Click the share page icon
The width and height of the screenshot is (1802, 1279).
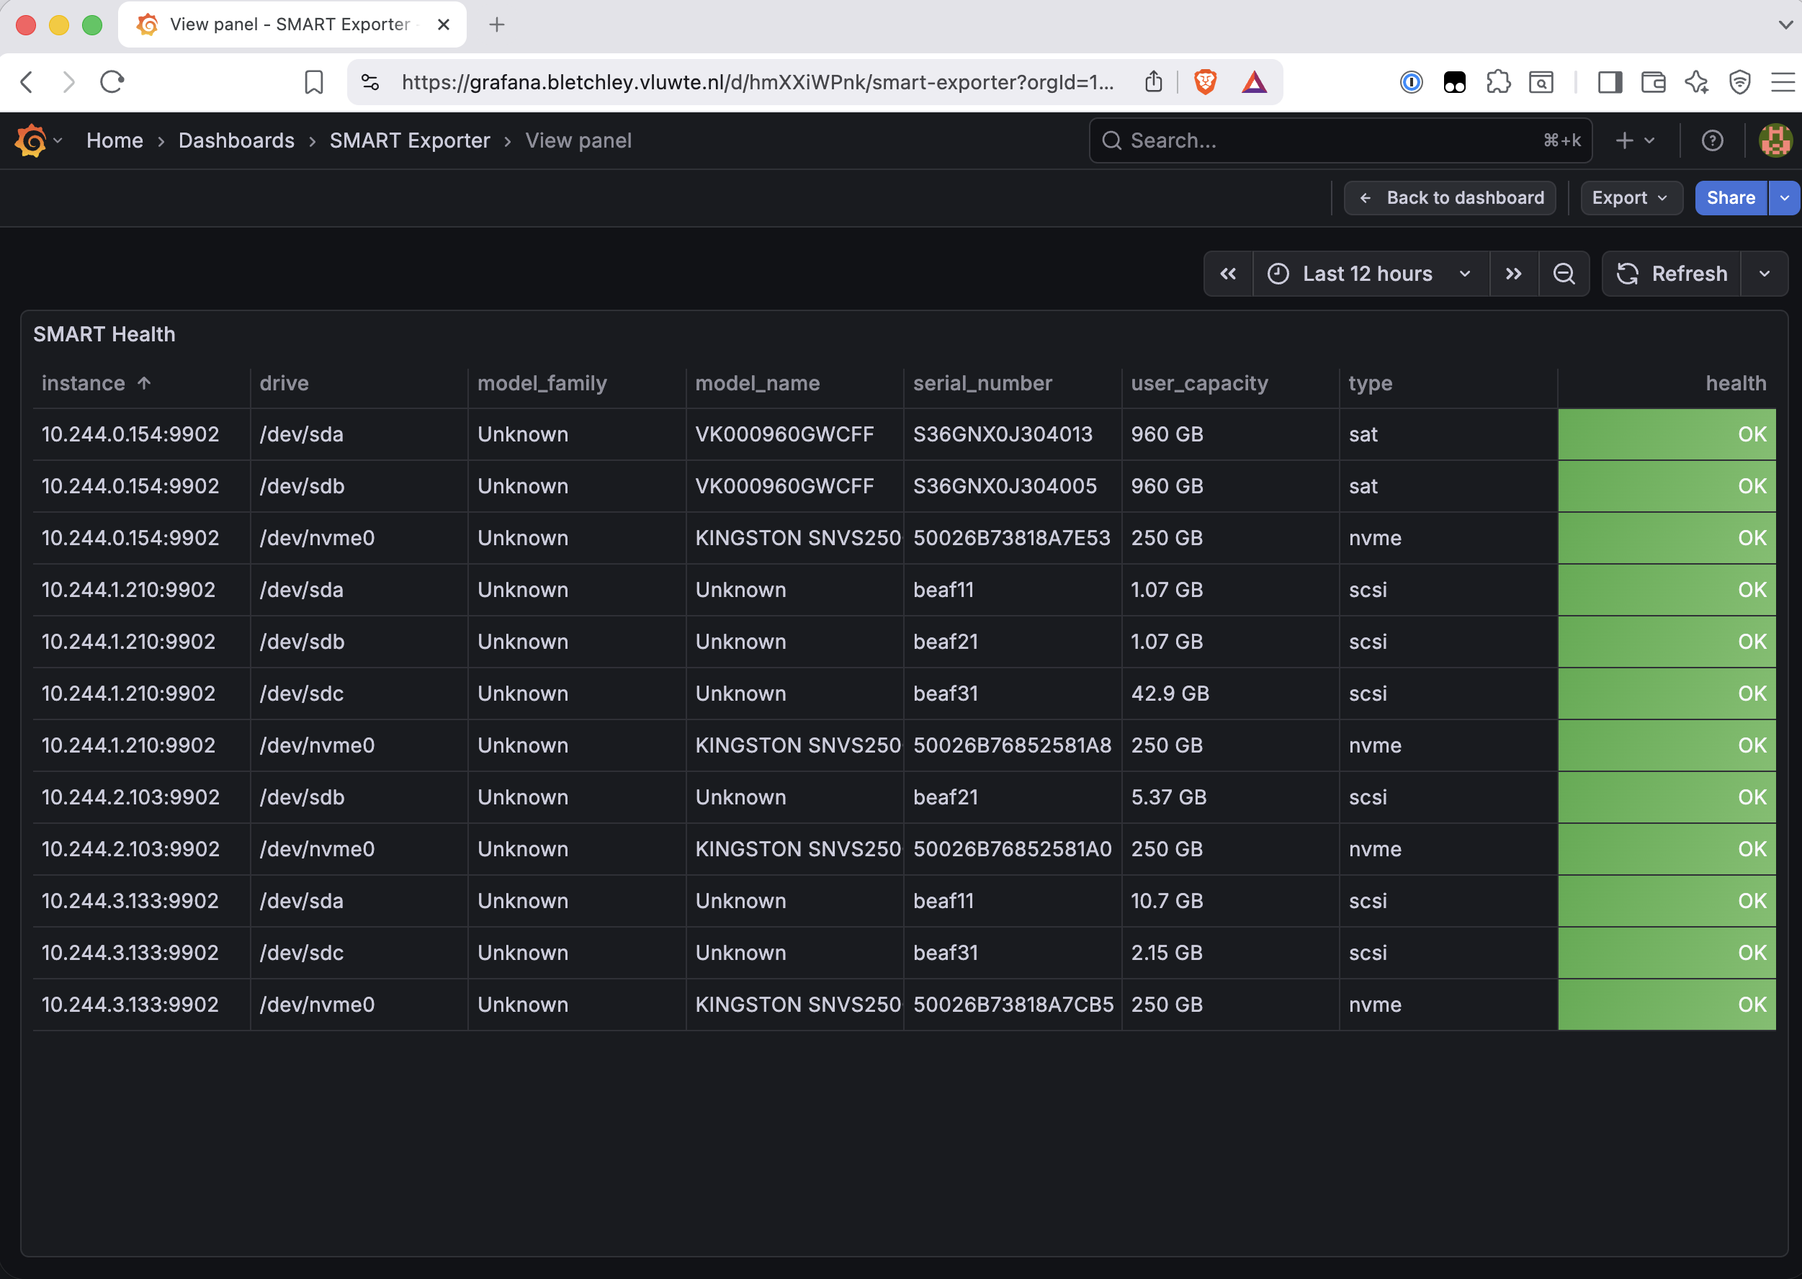tap(1154, 81)
